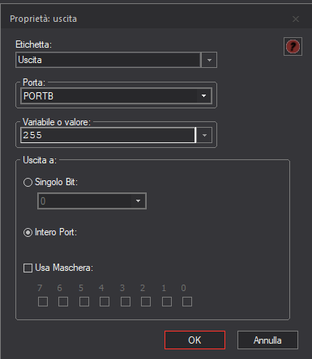Tick mask checkbox for bit 2

(x=146, y=302)
